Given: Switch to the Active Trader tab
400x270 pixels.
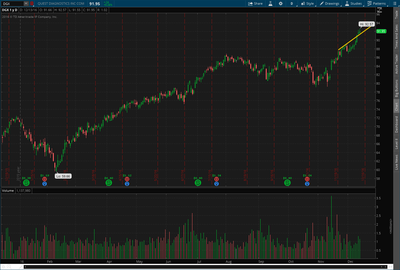Looking at the screenshot, I should coord(396,64).
